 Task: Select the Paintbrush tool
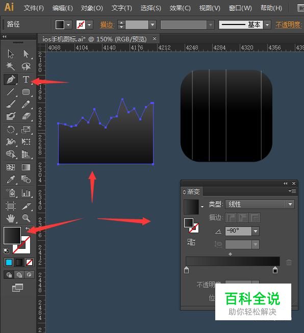11,104
